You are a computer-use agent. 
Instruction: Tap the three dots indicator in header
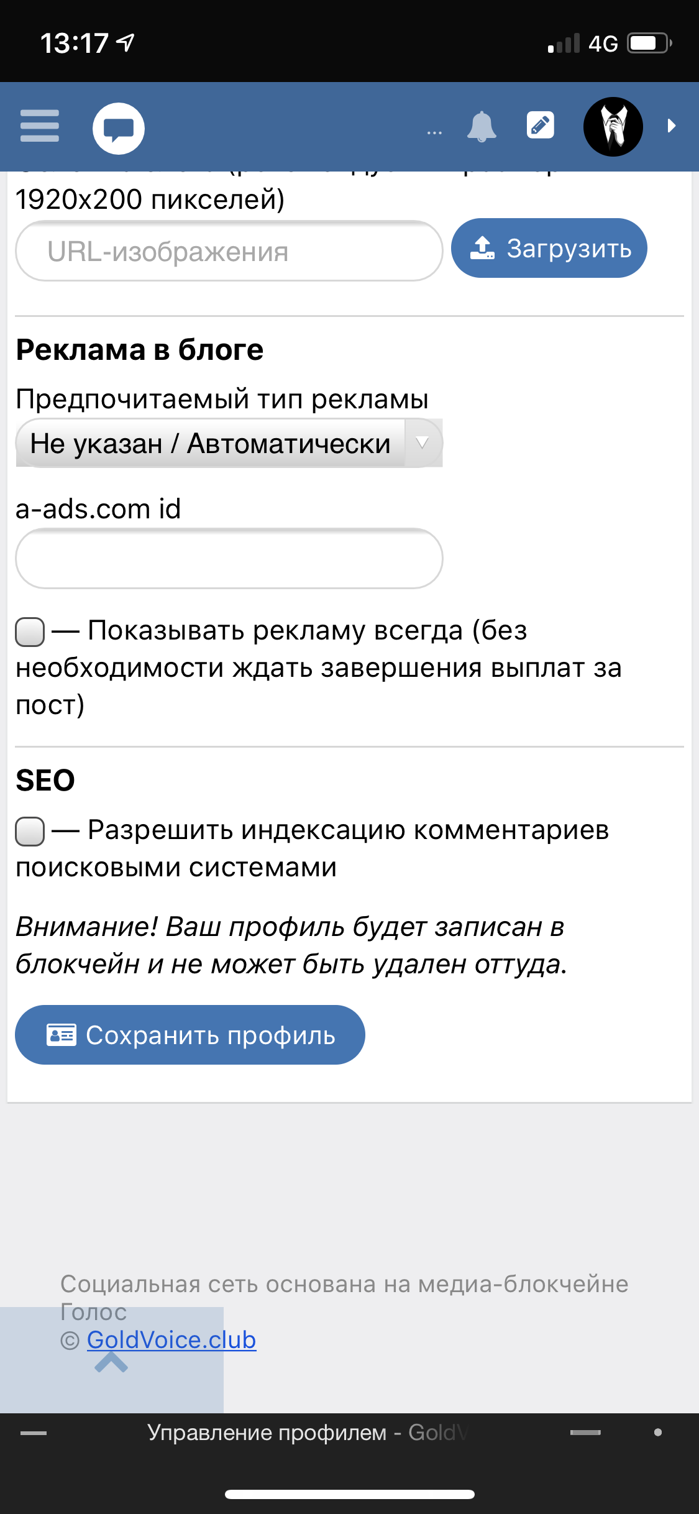tap(434, 132)
